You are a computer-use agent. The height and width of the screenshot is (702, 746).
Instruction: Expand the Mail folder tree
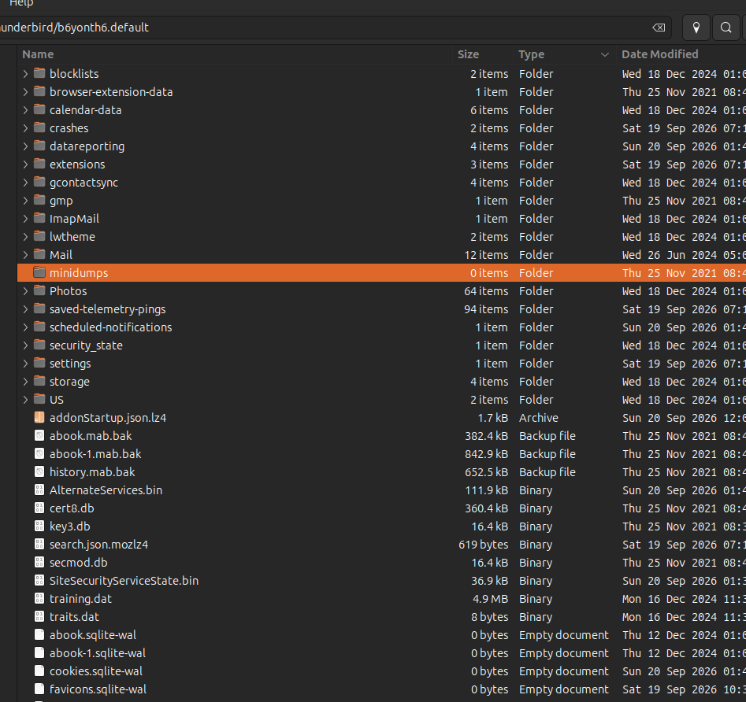[25, 255]
